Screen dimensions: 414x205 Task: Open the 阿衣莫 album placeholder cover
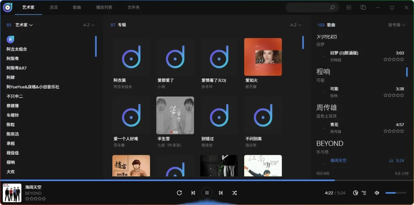coord(131,57)
